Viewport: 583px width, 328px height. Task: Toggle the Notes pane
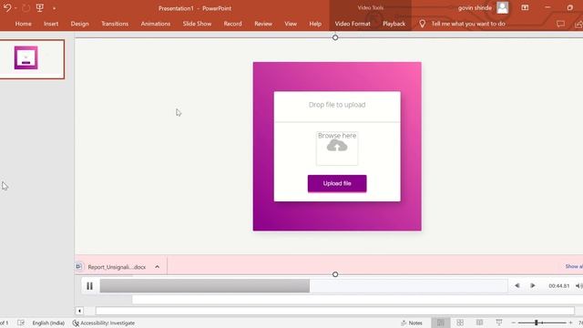(x=412, y=323)
